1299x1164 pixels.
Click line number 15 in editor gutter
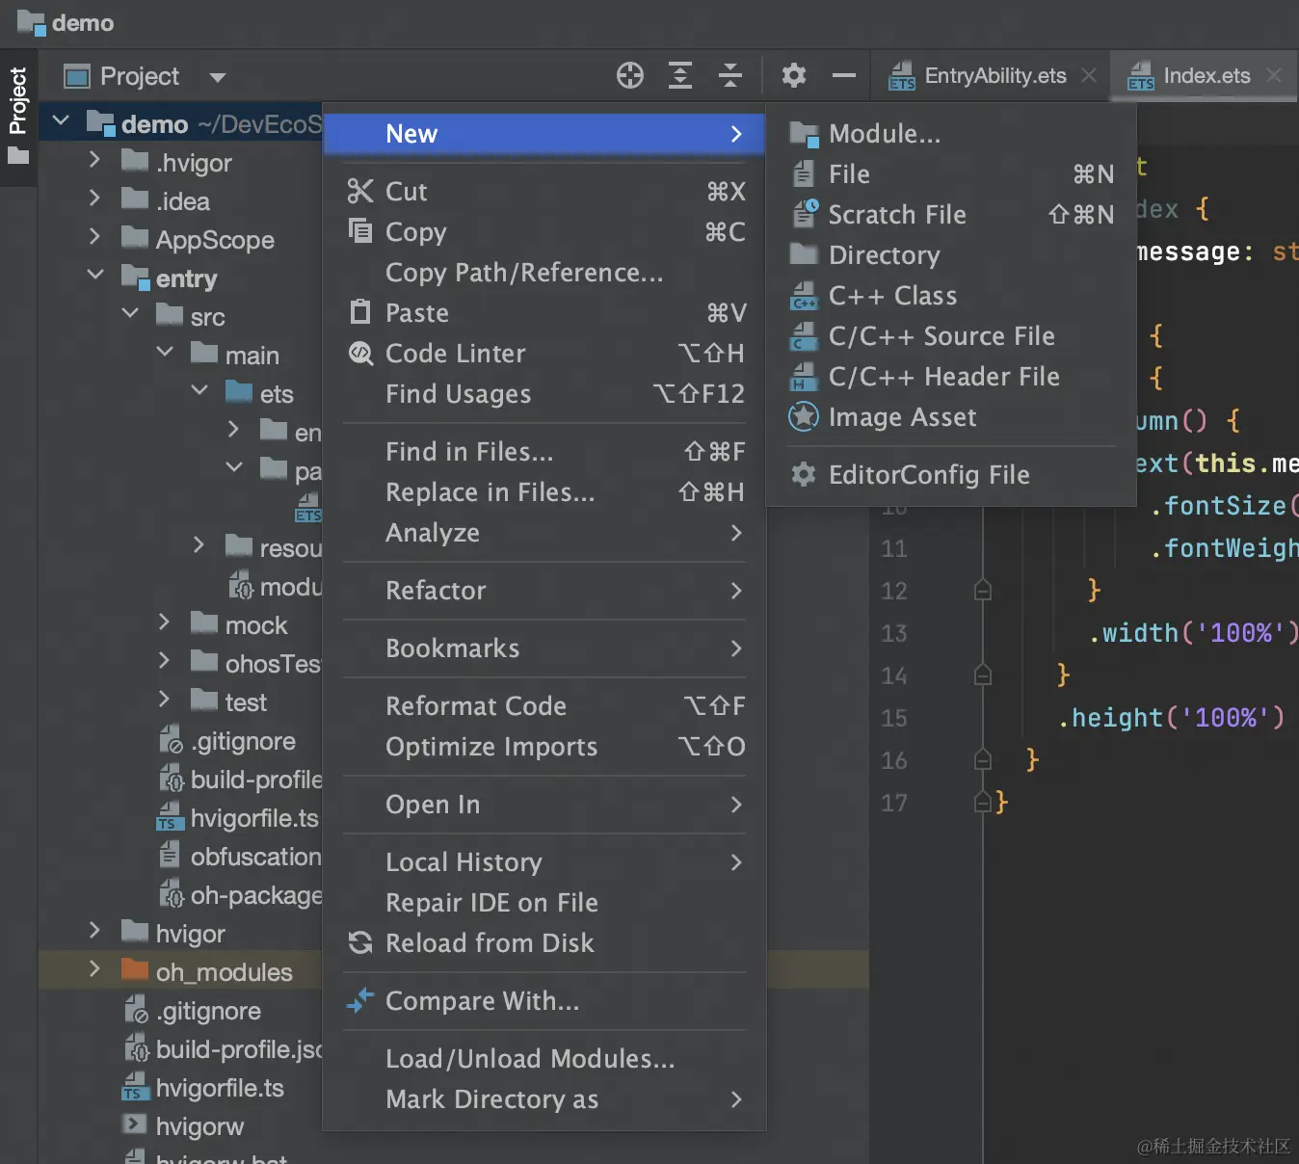[x=894, y=718]
